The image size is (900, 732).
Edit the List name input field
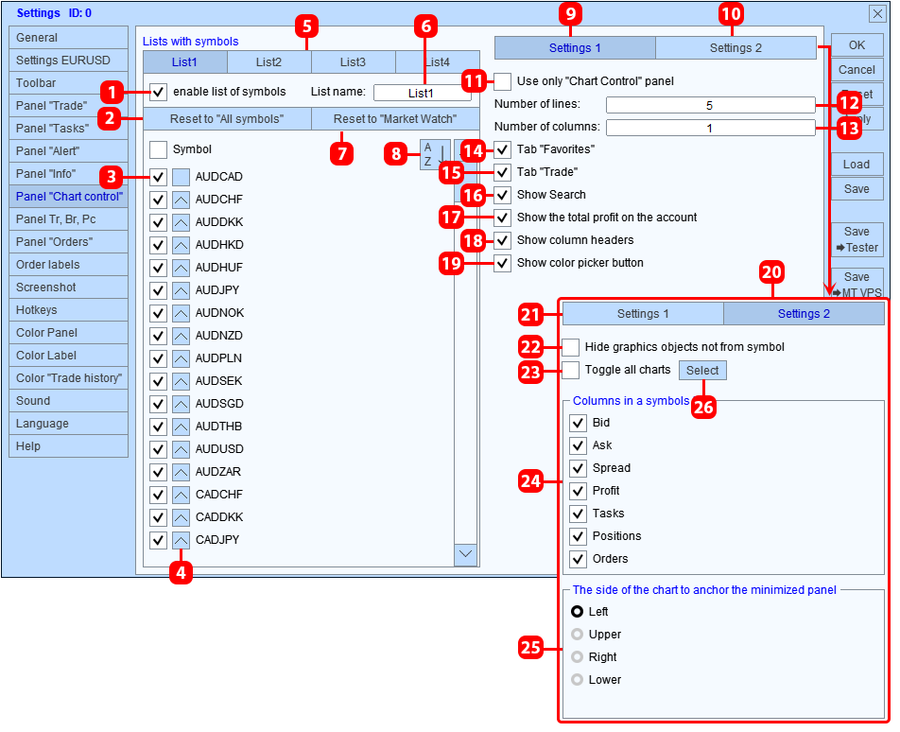click(x=423, y=93)
